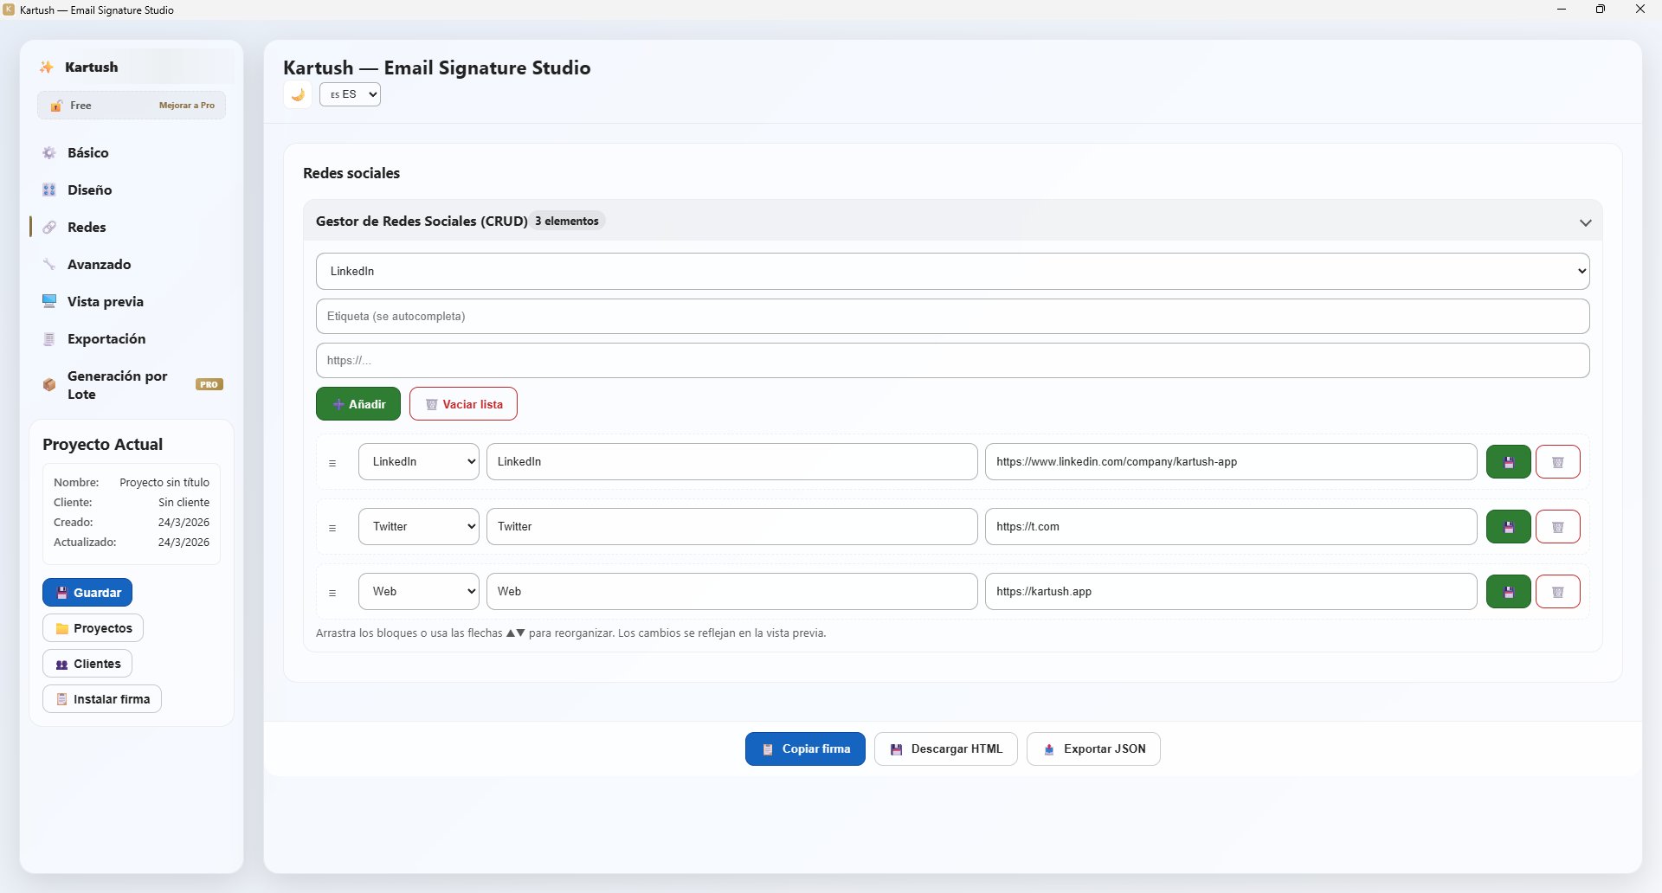
Task: Click the Mejorar a Pro link
Action: coord(187,106)
